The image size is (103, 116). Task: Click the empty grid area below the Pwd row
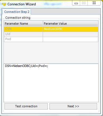pos(51,53)
